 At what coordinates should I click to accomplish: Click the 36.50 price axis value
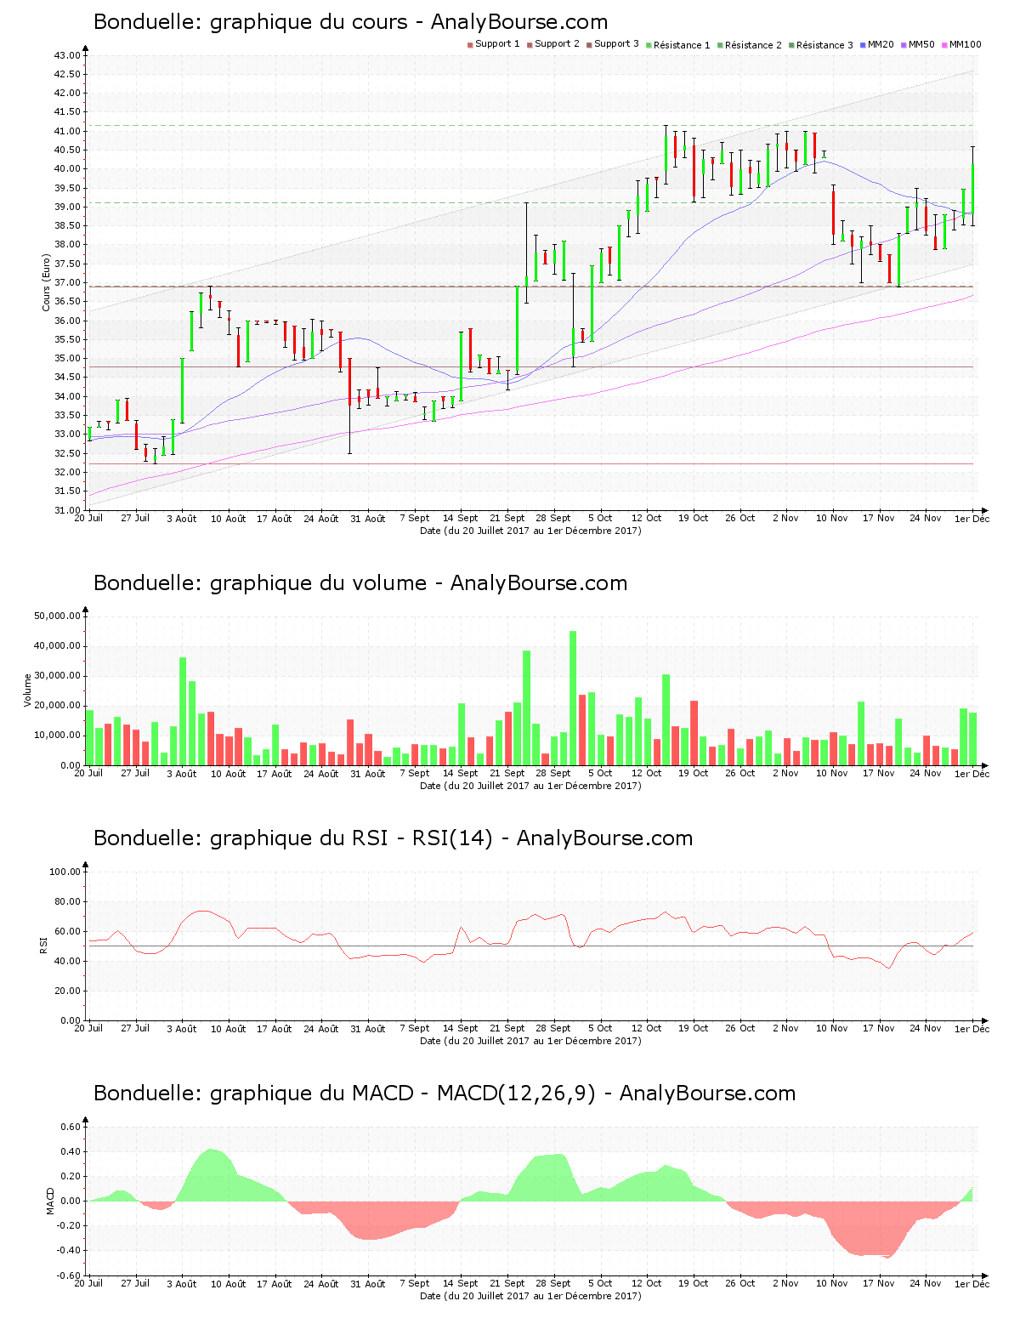(x=68, y=302)
